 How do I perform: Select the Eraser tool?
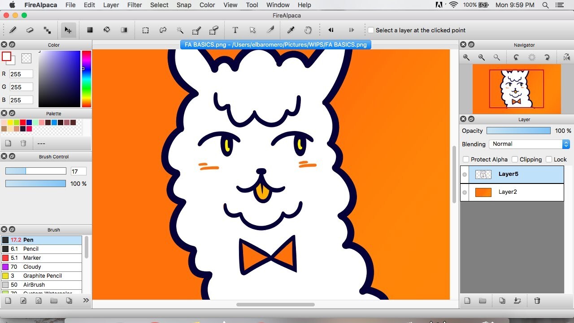point(30,30)
